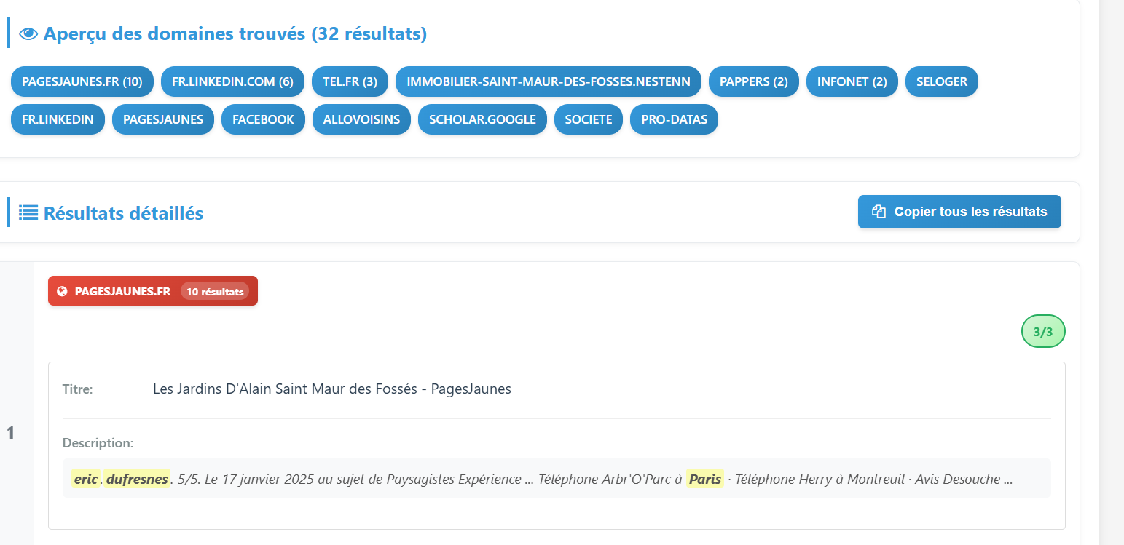Click the INFONET (2) domain tag
Viewport: 1124px width, 545px height.
852,81
